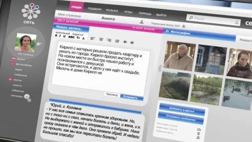This screenshot has width=252, height=142.
Task: Open the Новости tab at the right
Action: (x=245, y=40)
